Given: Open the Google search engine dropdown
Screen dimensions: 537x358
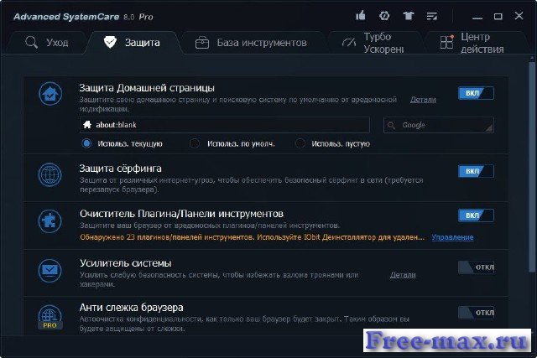Looking at the screenshot, I should tap(439, 125).
